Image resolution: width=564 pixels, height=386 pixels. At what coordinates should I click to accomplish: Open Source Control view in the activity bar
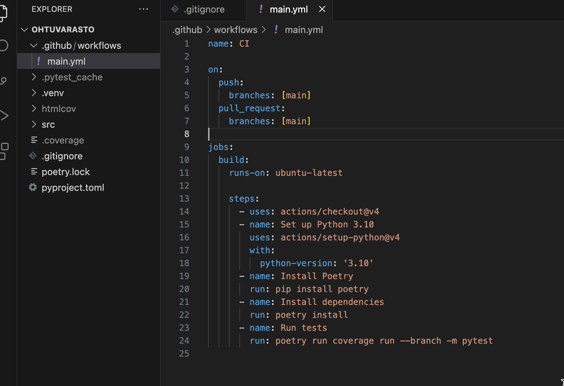tap(4, 81)
